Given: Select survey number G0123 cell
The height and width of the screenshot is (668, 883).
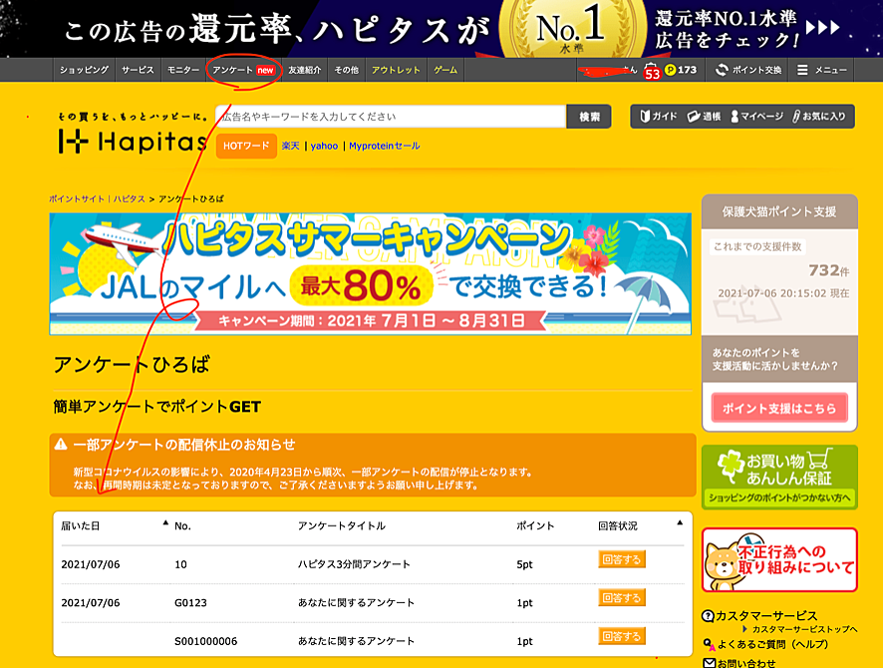Looking at the screenshot, I should pos(190,602).
